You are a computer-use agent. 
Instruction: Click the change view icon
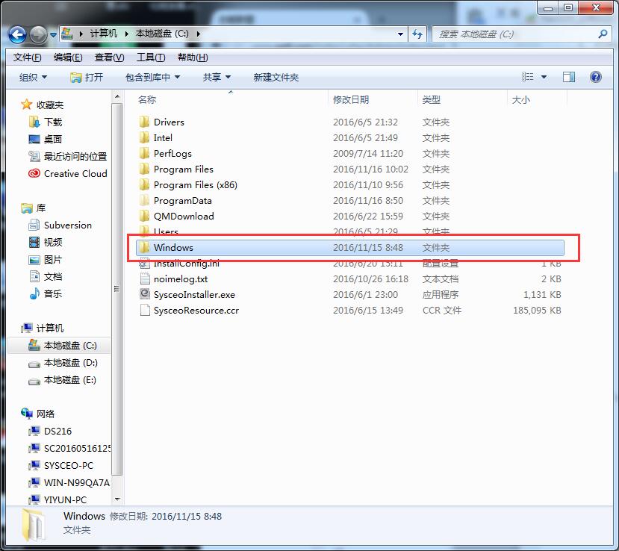click(x=530, y=77)
